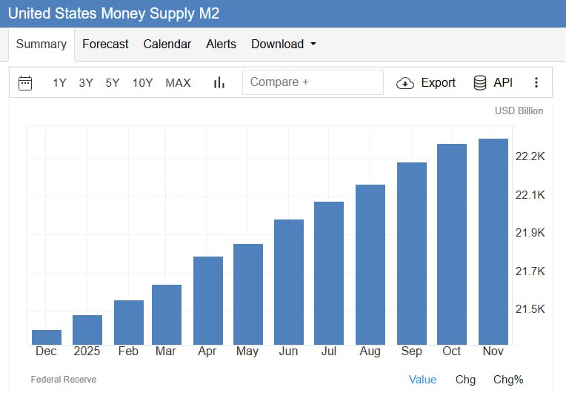Viewport: 566px width, 393px height.
Task: Show the MAX historical range
Action: 178,83
